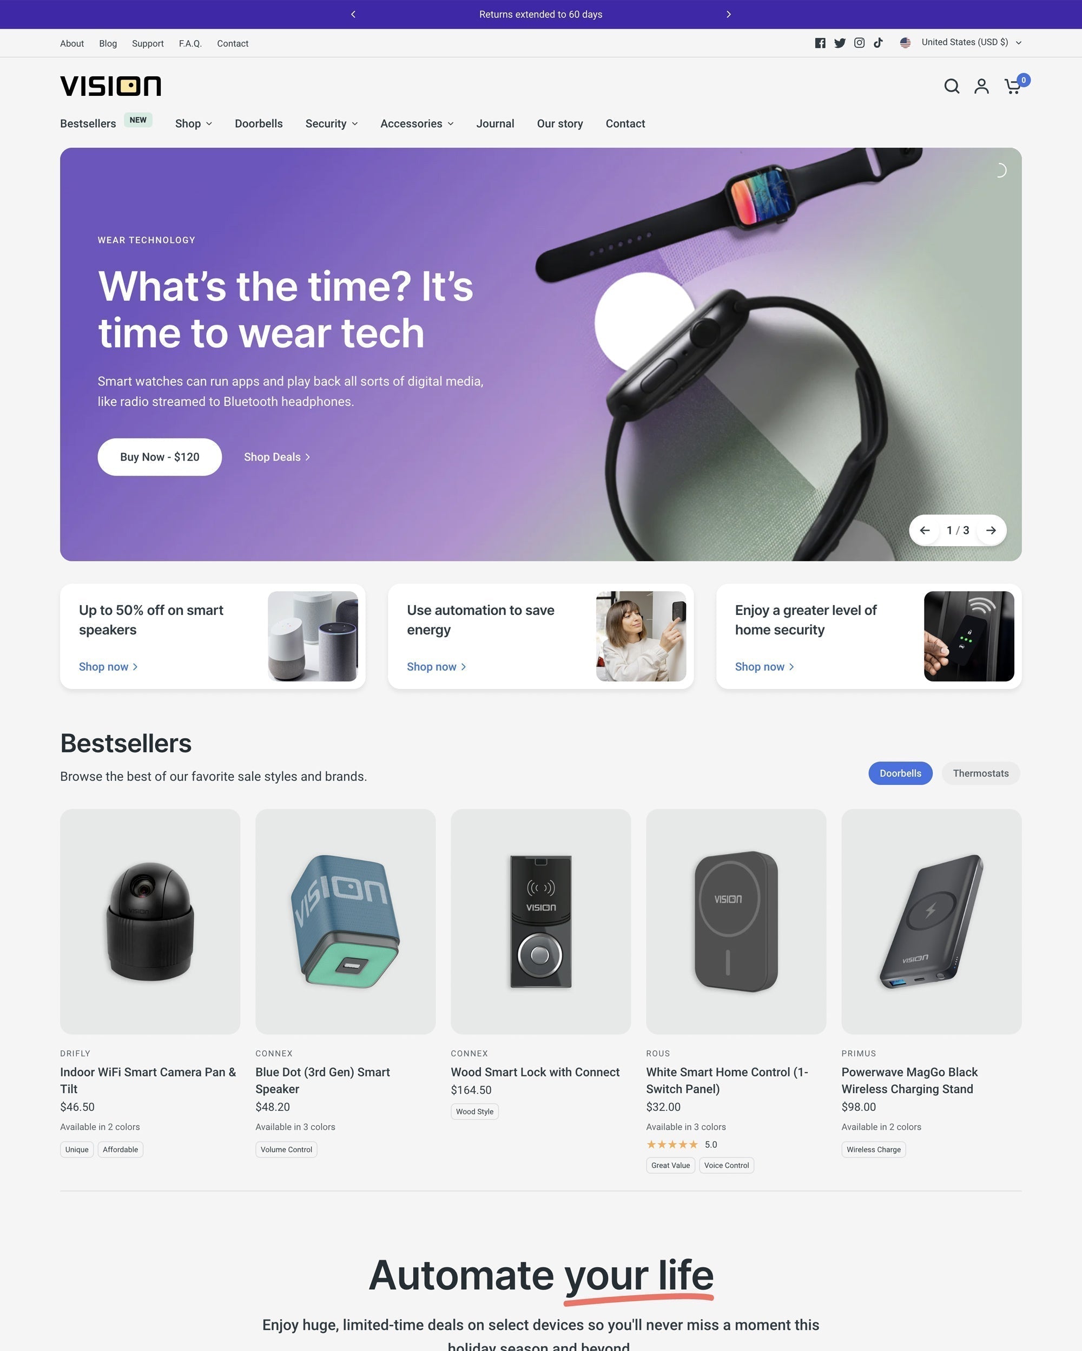The width and height of the screenshot is (1082, 1351).
Task: Click the Instagram social icon
Action: point(859,43)
